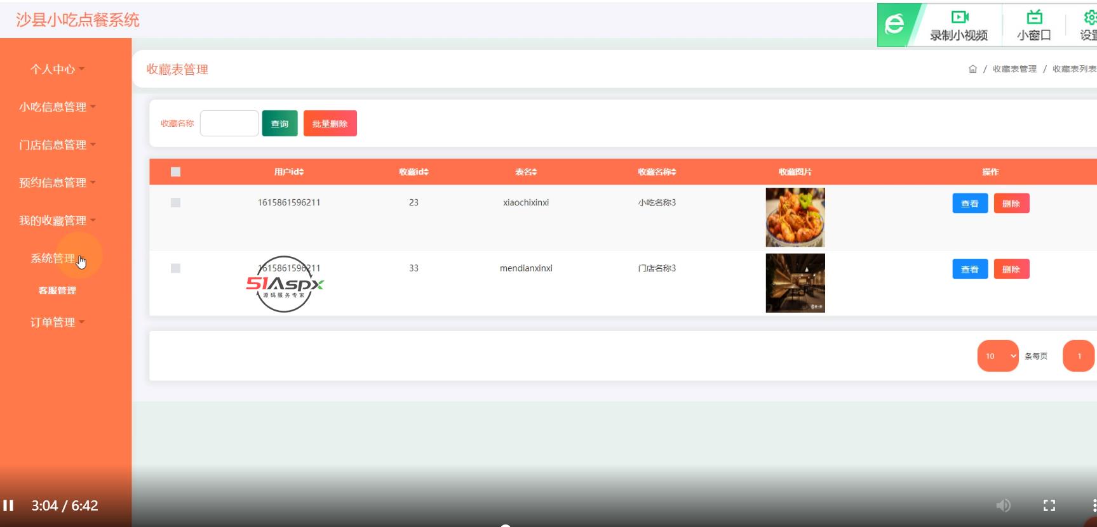Click the home icon in breadcrumb
This screenshot has height=527, width=1097.
[972, 69]
